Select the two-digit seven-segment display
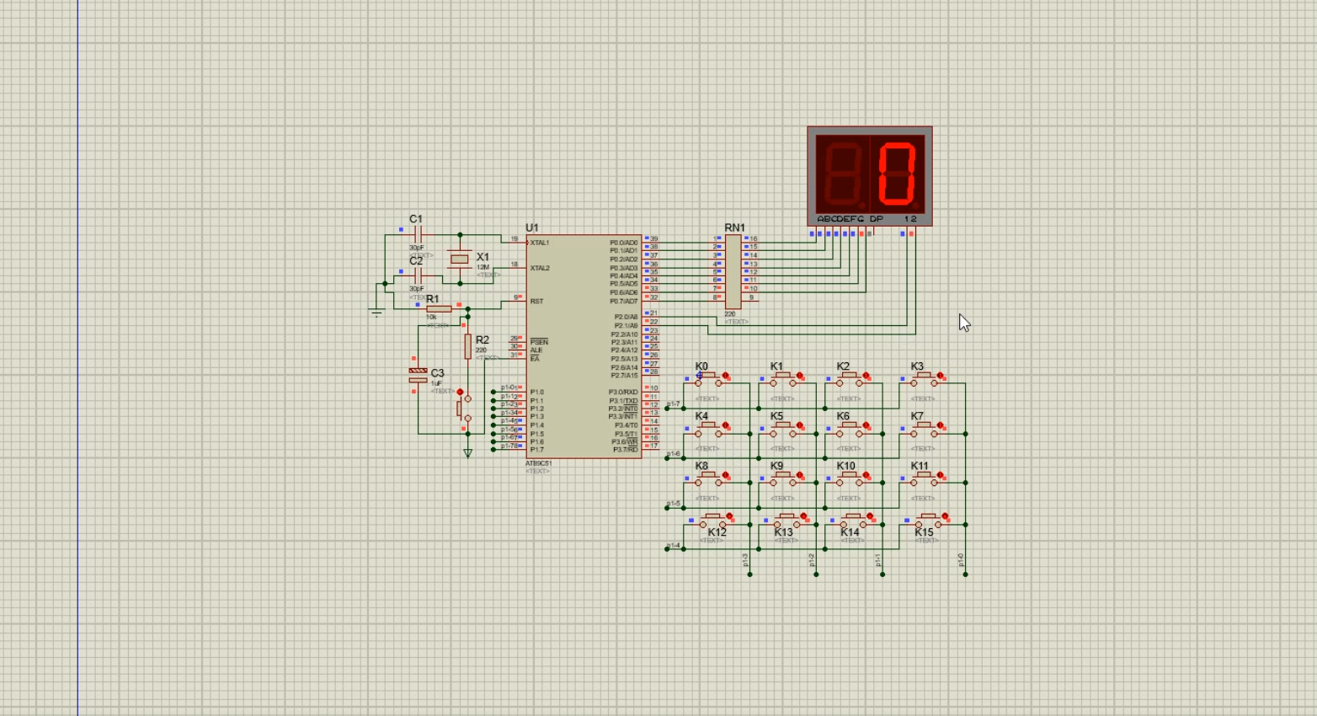 tap(870, 176)
